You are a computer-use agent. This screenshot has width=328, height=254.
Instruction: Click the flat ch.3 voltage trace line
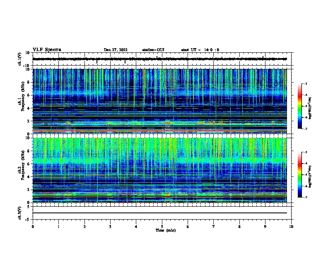click(x=159, y=213)
